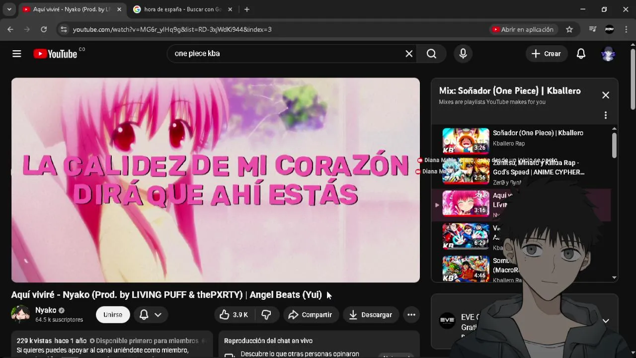Click the Compartir share button
The width and height of the screenshot is (636, 358).
311,315
